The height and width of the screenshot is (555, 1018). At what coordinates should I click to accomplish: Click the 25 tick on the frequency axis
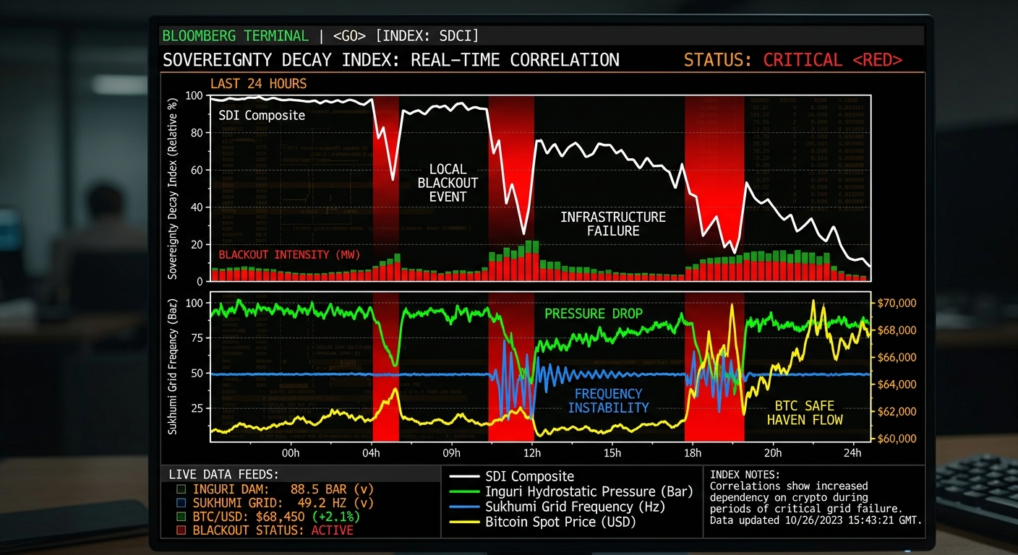coord(196,409)
